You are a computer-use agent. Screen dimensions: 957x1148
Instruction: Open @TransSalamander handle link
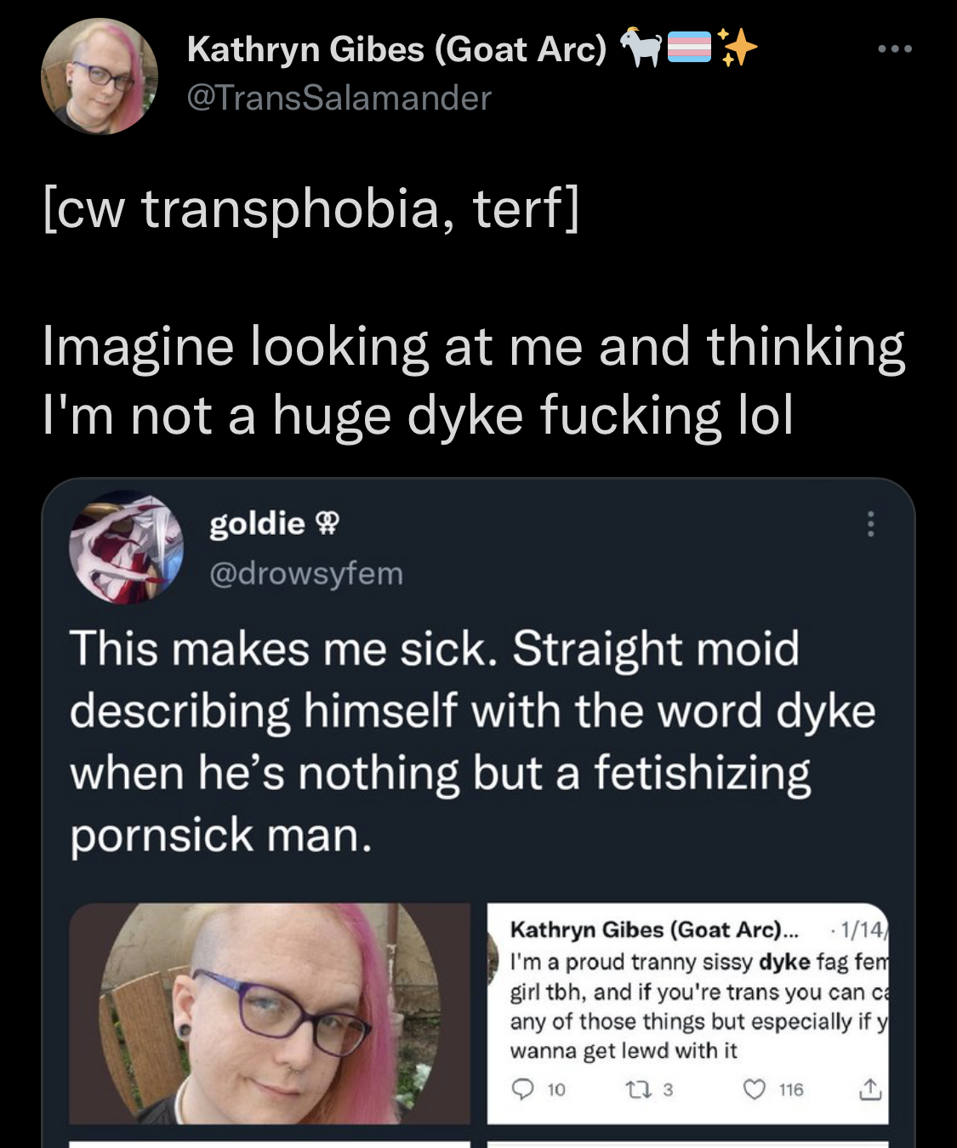pyautogui.click(x=339, y=98)
